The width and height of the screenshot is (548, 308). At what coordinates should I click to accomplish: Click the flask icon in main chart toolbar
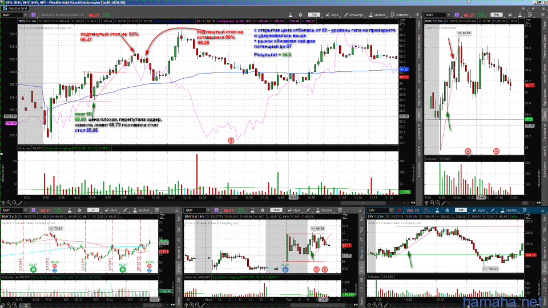(x=291, y=15)
